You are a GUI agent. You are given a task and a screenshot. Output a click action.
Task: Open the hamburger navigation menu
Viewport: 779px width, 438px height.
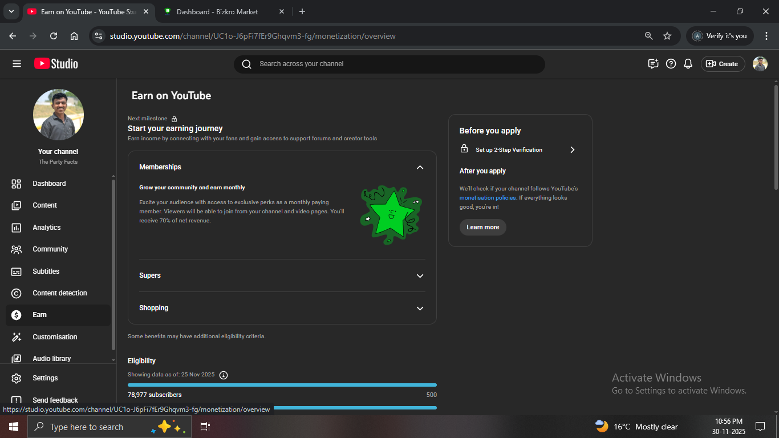pos(17,64)
